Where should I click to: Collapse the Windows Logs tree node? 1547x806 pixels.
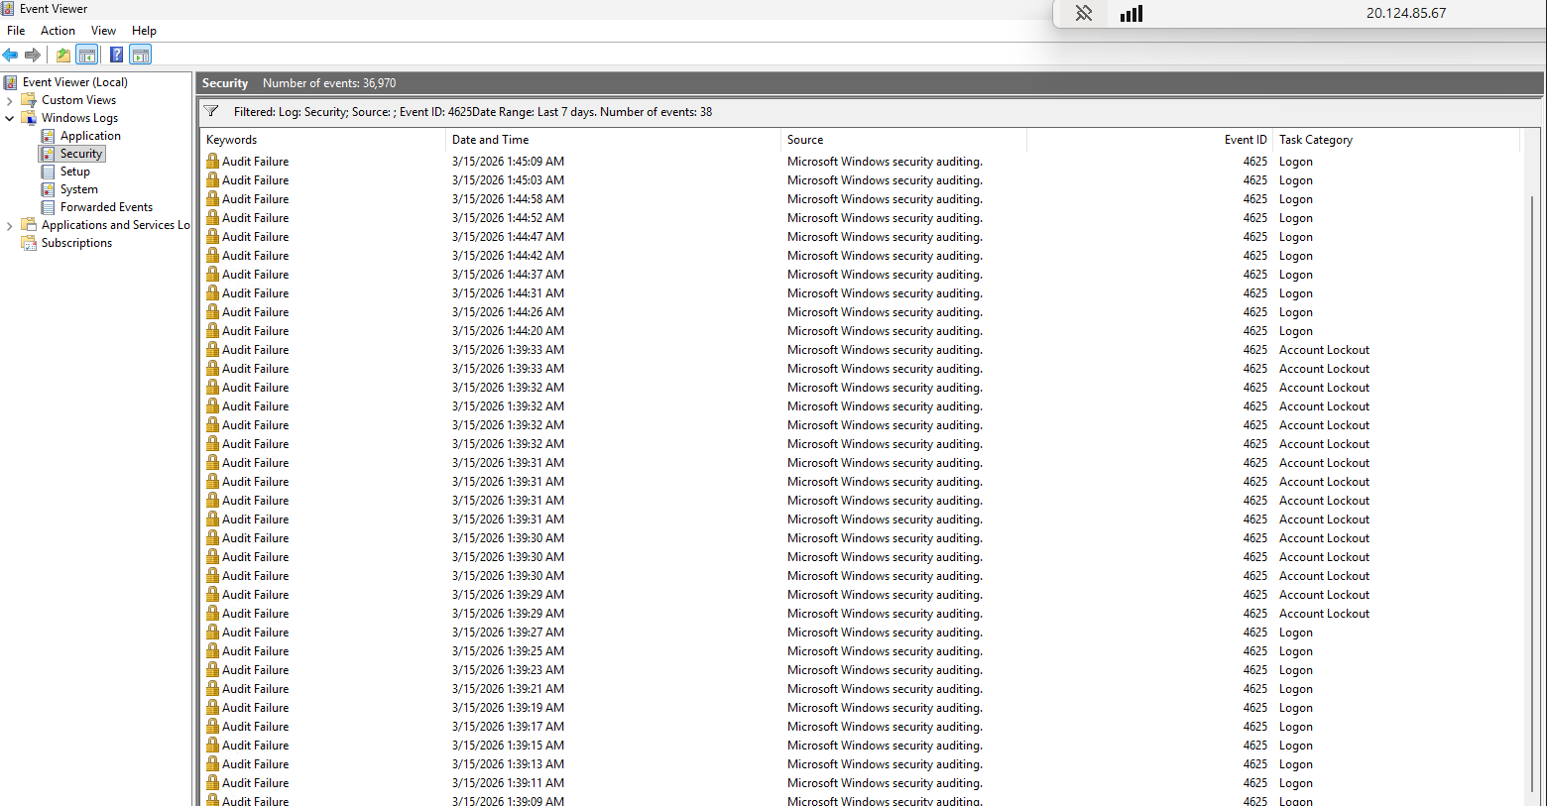pyautogui.click(x=10, y=117)
